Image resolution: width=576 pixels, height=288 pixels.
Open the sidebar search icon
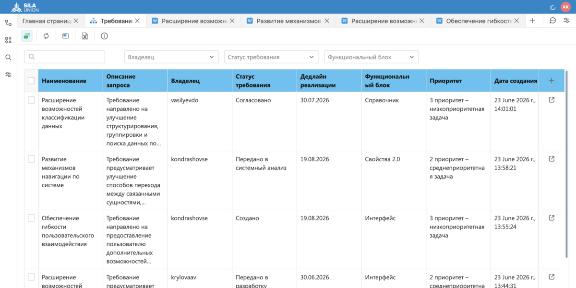[8, 57]
